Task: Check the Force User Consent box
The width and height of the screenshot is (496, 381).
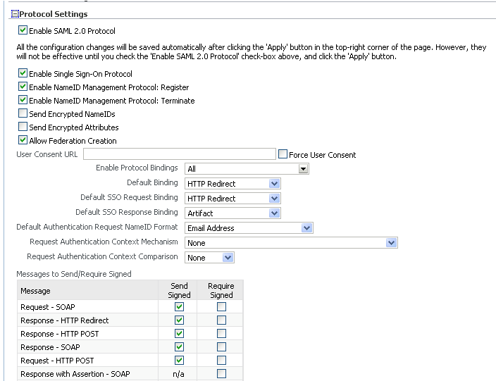Action: [283, 154]
